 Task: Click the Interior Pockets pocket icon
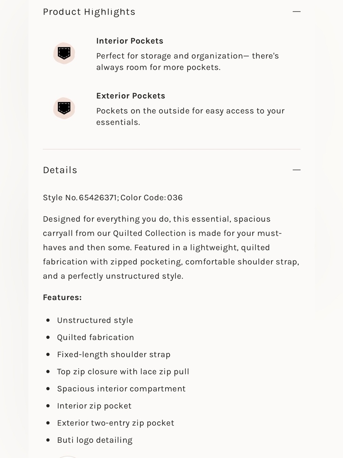point(64,53)
